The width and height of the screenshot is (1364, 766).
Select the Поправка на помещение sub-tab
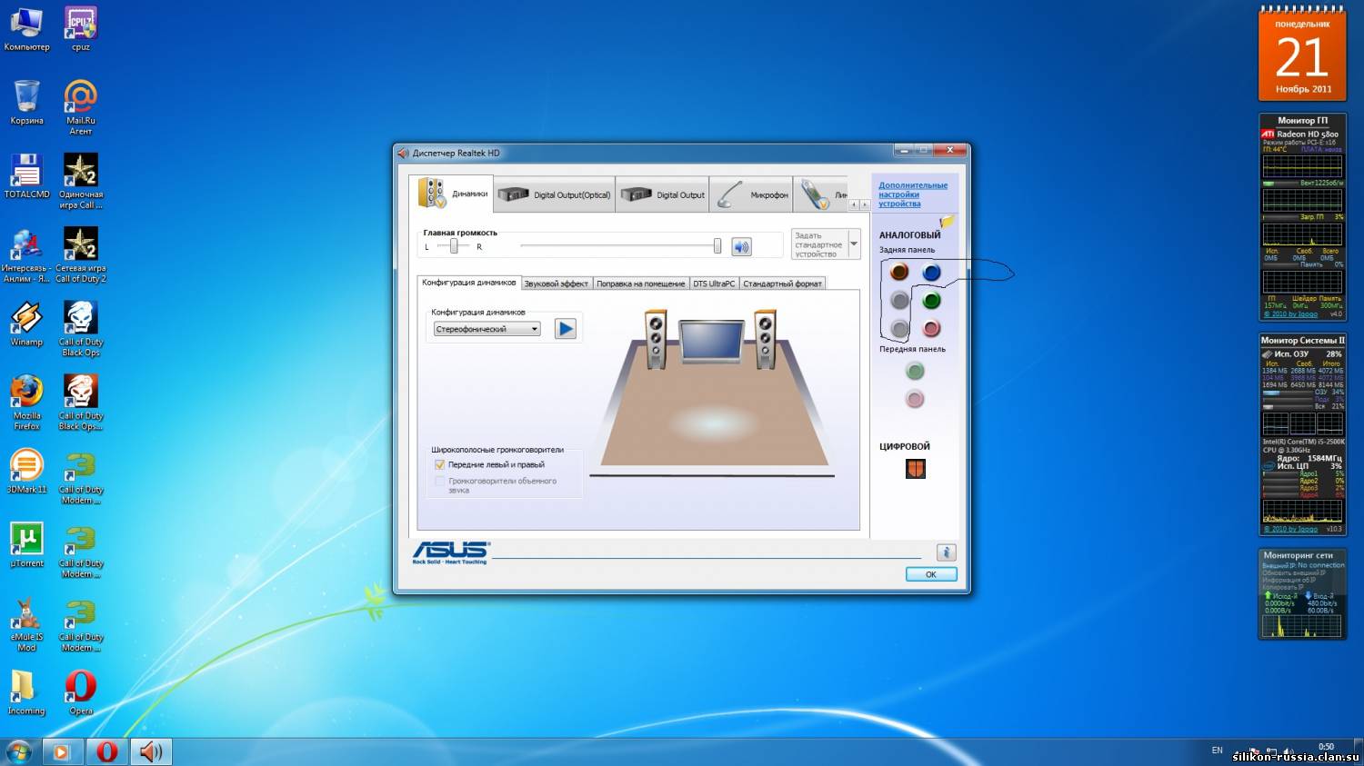point(641,284)
